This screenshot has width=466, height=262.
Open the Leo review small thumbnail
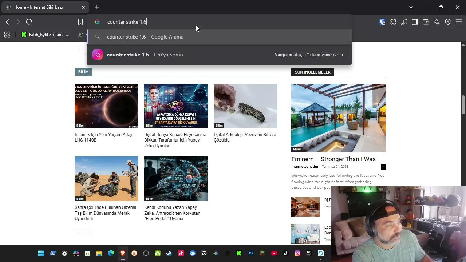point(305,234)
